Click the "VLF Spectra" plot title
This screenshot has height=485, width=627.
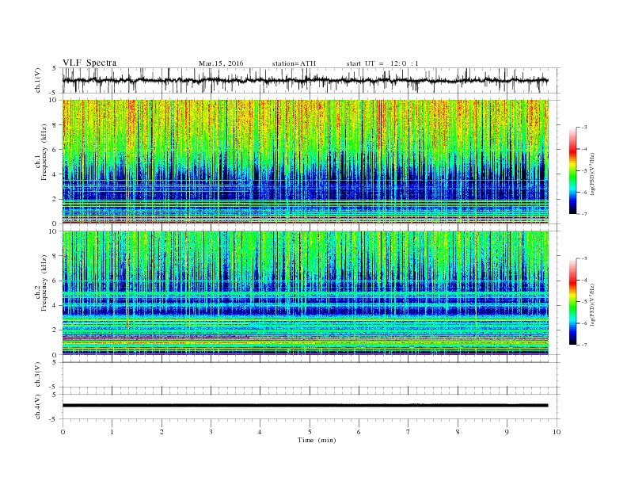pyautogui.click(x=89, y=63)
